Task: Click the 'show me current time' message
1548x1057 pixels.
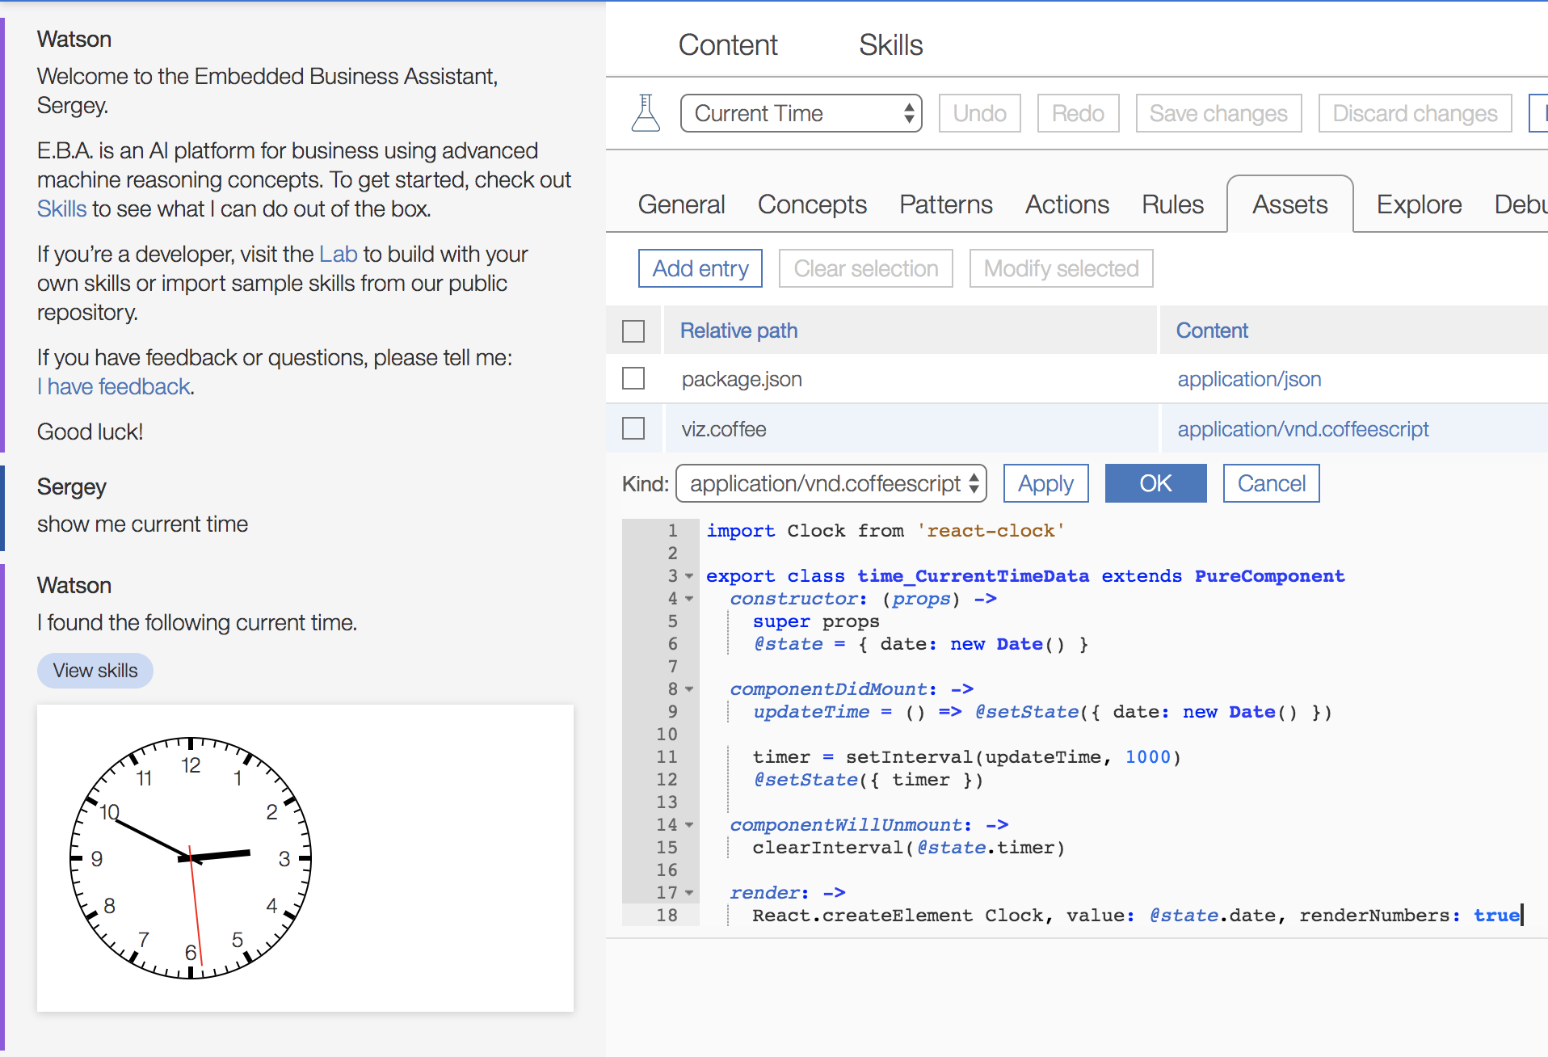Action: coord(142,524)
